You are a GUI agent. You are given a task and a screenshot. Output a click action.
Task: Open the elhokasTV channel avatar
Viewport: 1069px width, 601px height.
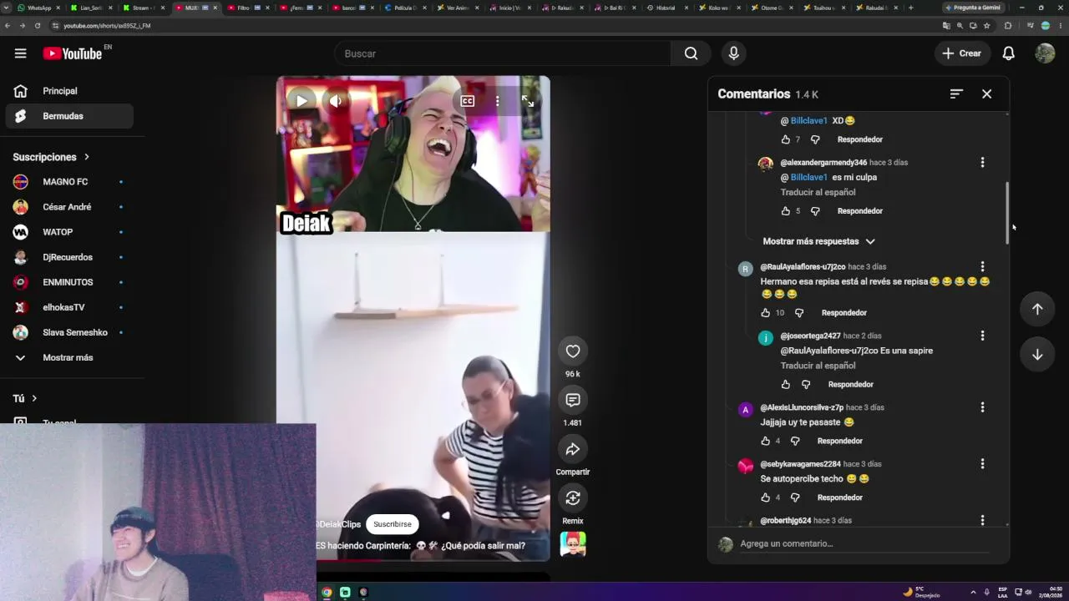tap(20, 307)
